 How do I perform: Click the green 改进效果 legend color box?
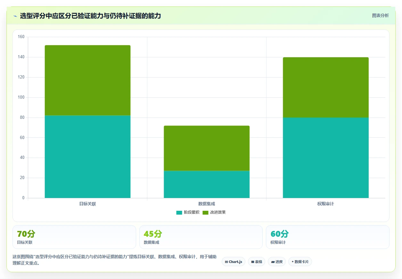click(x=205, y=212)
